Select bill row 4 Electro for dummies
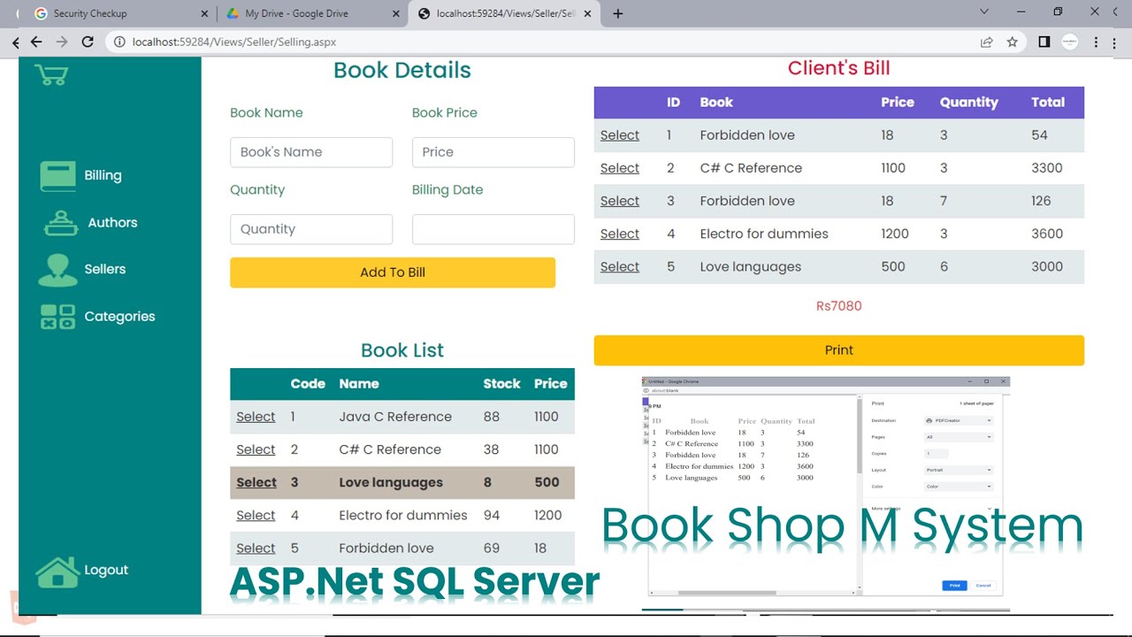This screenshot has height=637, width=1132. point(619,234)
